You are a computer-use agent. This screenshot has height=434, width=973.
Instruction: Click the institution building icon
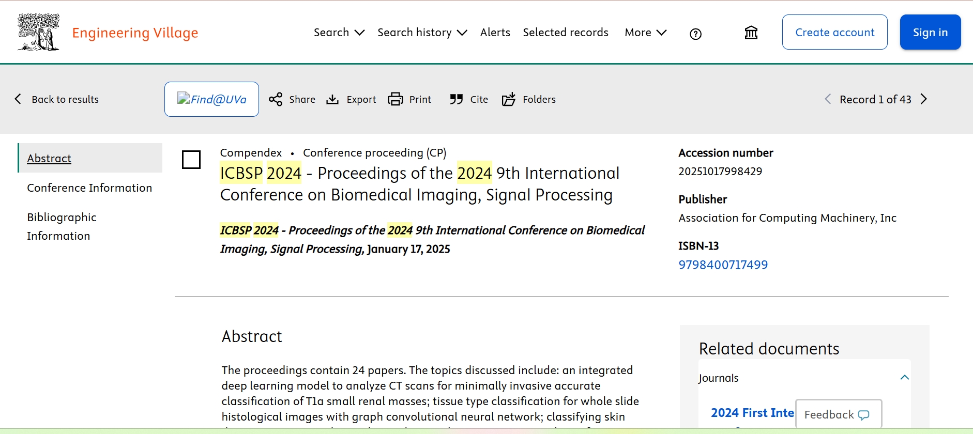(x=751, y=33)
